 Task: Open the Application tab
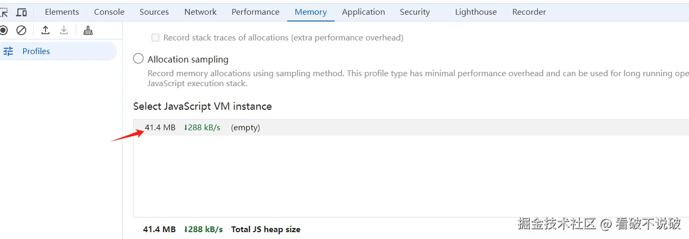(363, 12)
